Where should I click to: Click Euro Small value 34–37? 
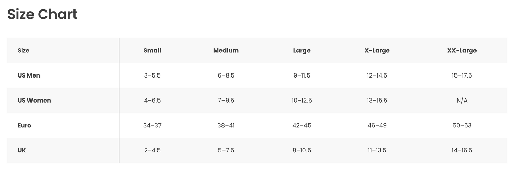[152, 125]
